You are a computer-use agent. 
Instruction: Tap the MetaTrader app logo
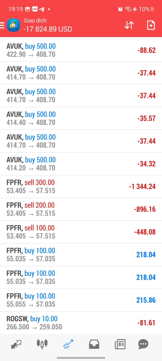(x=13, y=25)
